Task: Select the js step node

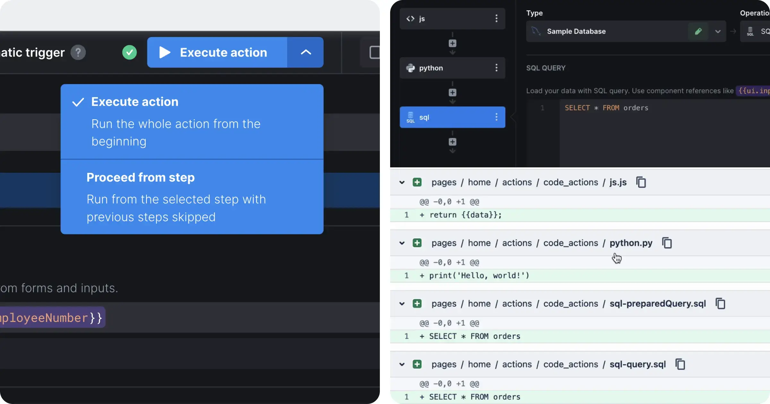Action: [x=452, y=19]
